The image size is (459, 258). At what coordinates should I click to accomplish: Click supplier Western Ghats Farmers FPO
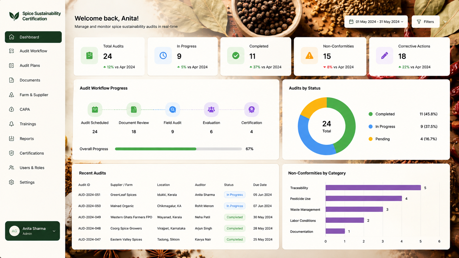point(131,217)
